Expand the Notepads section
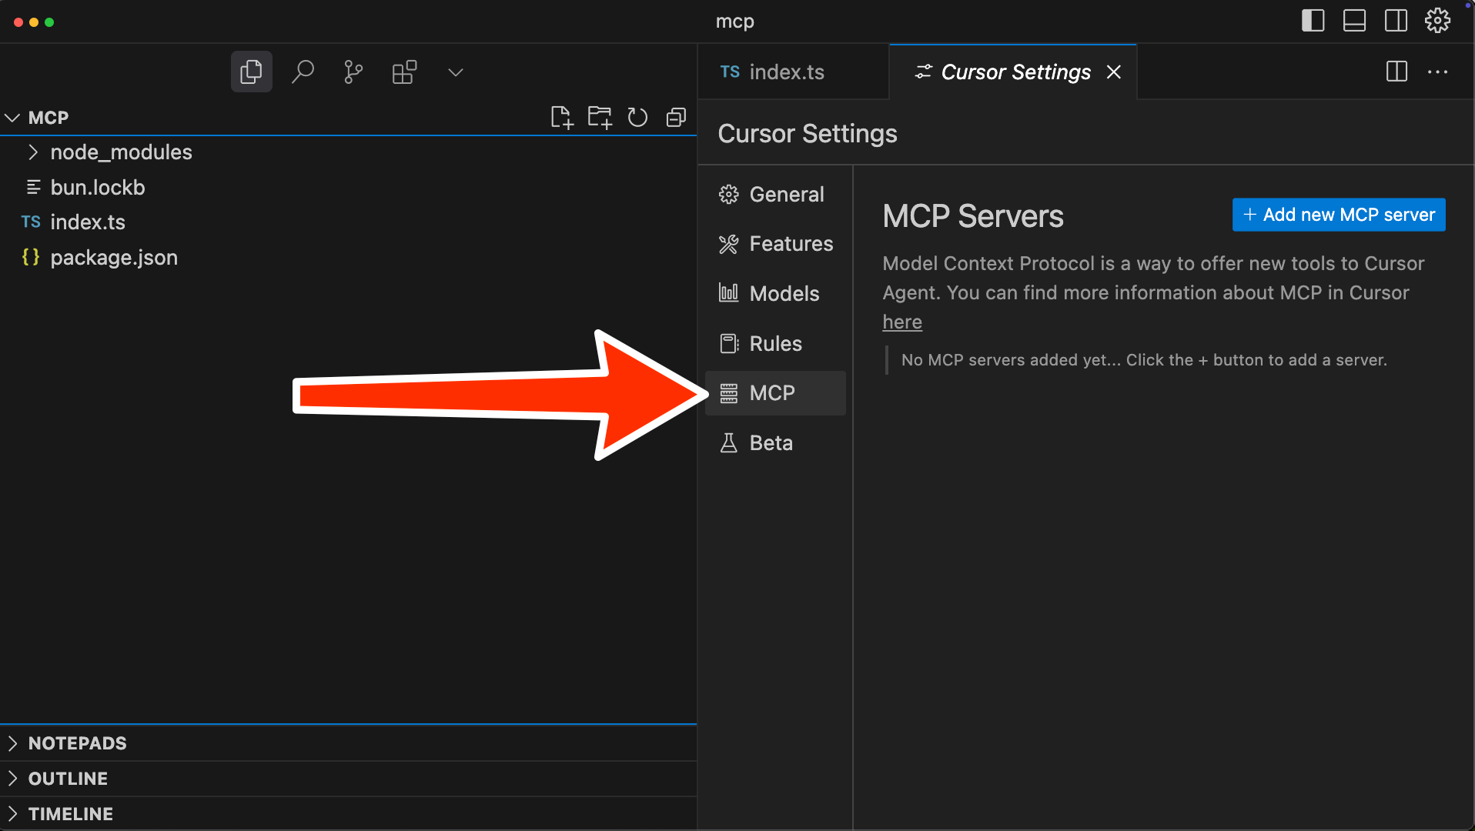Image resolution: width=1475 pixels, height=831 pixels. (77, 743)
